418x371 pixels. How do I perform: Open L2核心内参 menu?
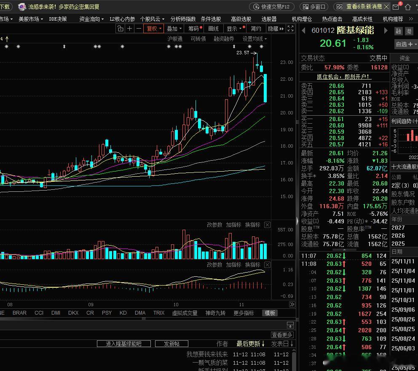(x=122, y=19)
